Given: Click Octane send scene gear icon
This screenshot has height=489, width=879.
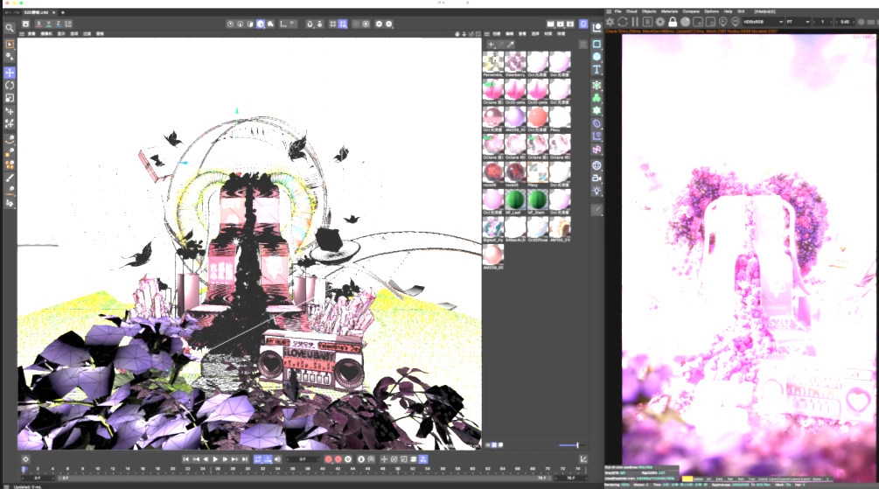Looking at the screenshot, I should [x=610, y=21].
